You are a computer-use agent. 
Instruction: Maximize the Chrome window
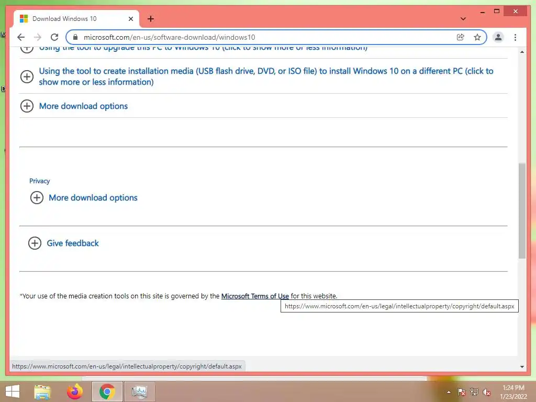click(x=497, y=12)
